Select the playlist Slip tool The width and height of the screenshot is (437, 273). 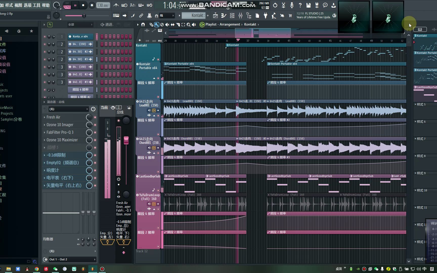[173, 25]
